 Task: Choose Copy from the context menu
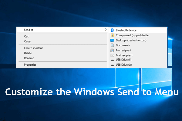coord(62,41)
